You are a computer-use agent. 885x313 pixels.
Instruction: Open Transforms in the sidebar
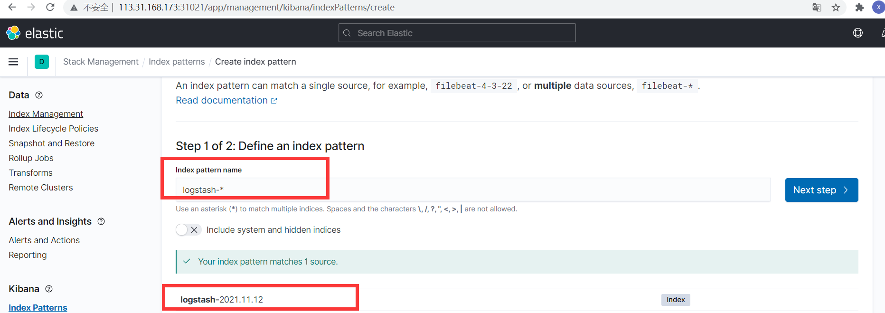click(30, 173)
